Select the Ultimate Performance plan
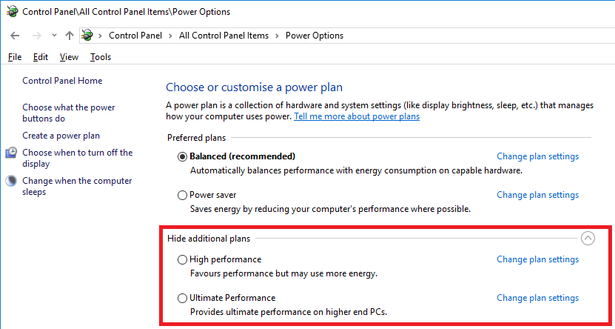The width and height of the screenshot is (615, 329). (x=183, y=298)
